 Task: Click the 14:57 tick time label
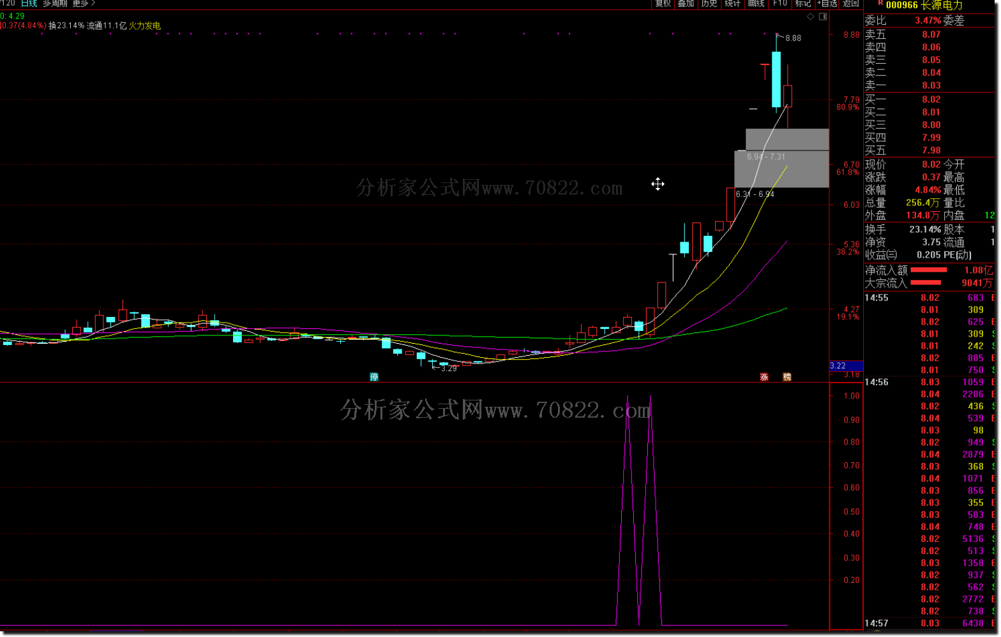pos(877,623)
